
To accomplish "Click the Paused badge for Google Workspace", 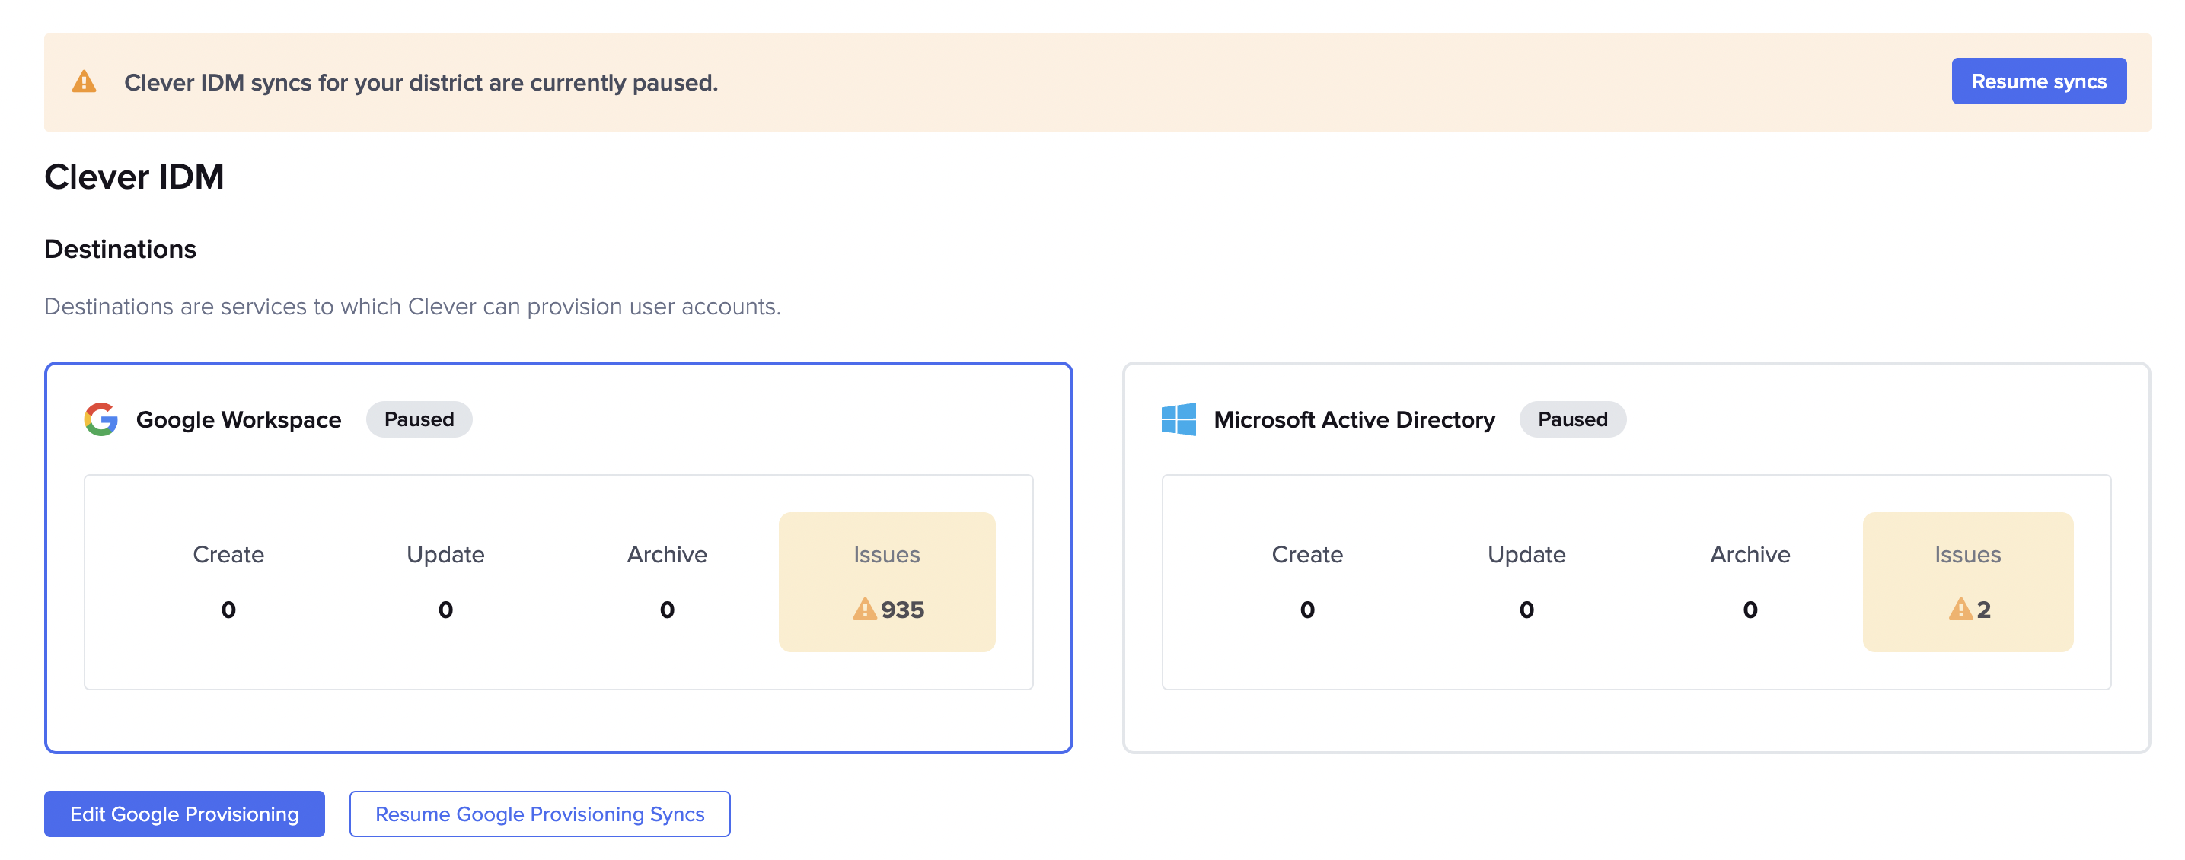I will tap(419, 419).
